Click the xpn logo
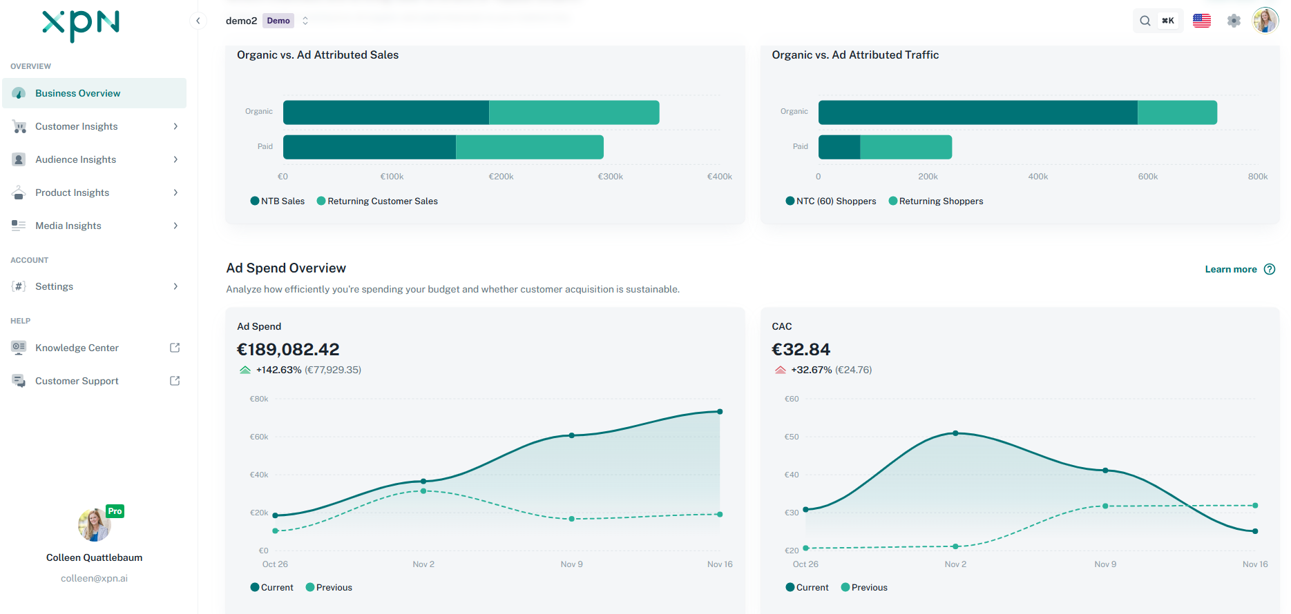 pyautogui.click(x=81, y=26)
